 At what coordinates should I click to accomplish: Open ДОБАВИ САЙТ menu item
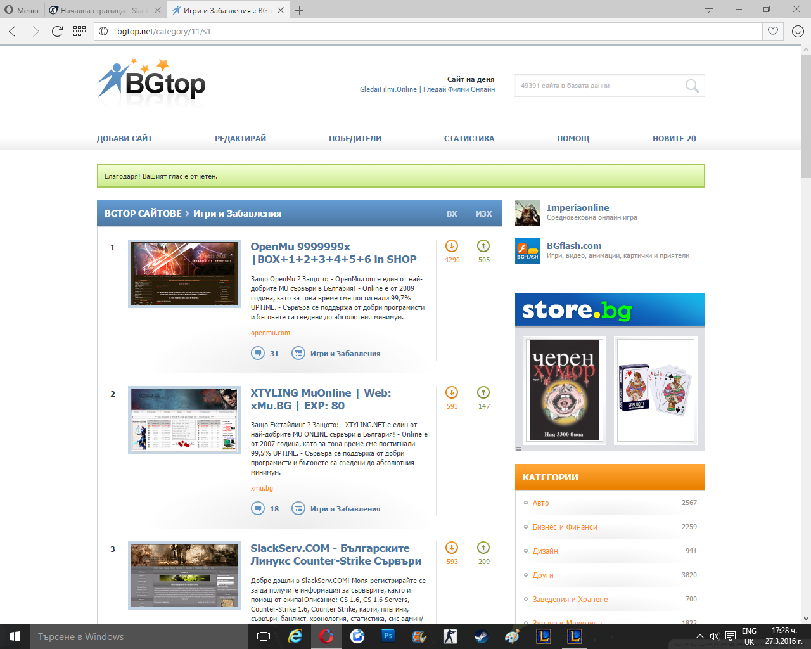124,138
